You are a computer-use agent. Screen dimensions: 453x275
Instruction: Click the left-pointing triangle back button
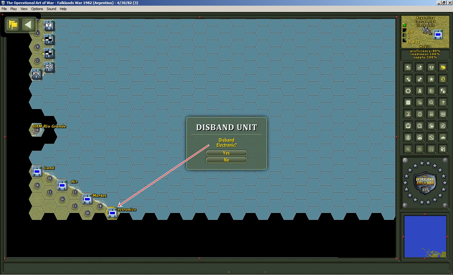[28, 25]
